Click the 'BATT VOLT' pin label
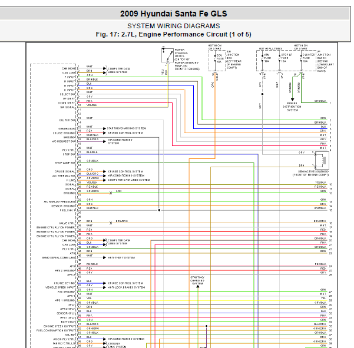Image resolution: width=354 pixels, height=348 pixels. (x=68, y=322)
